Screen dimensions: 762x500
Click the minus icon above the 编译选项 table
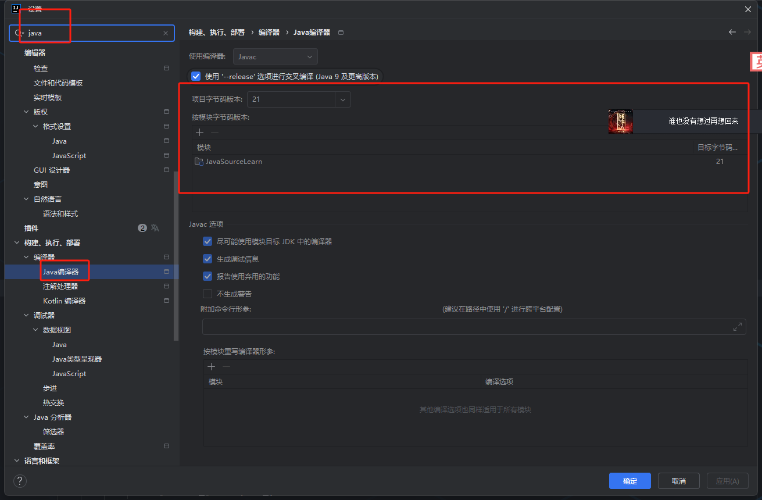[x=227, y=367]
